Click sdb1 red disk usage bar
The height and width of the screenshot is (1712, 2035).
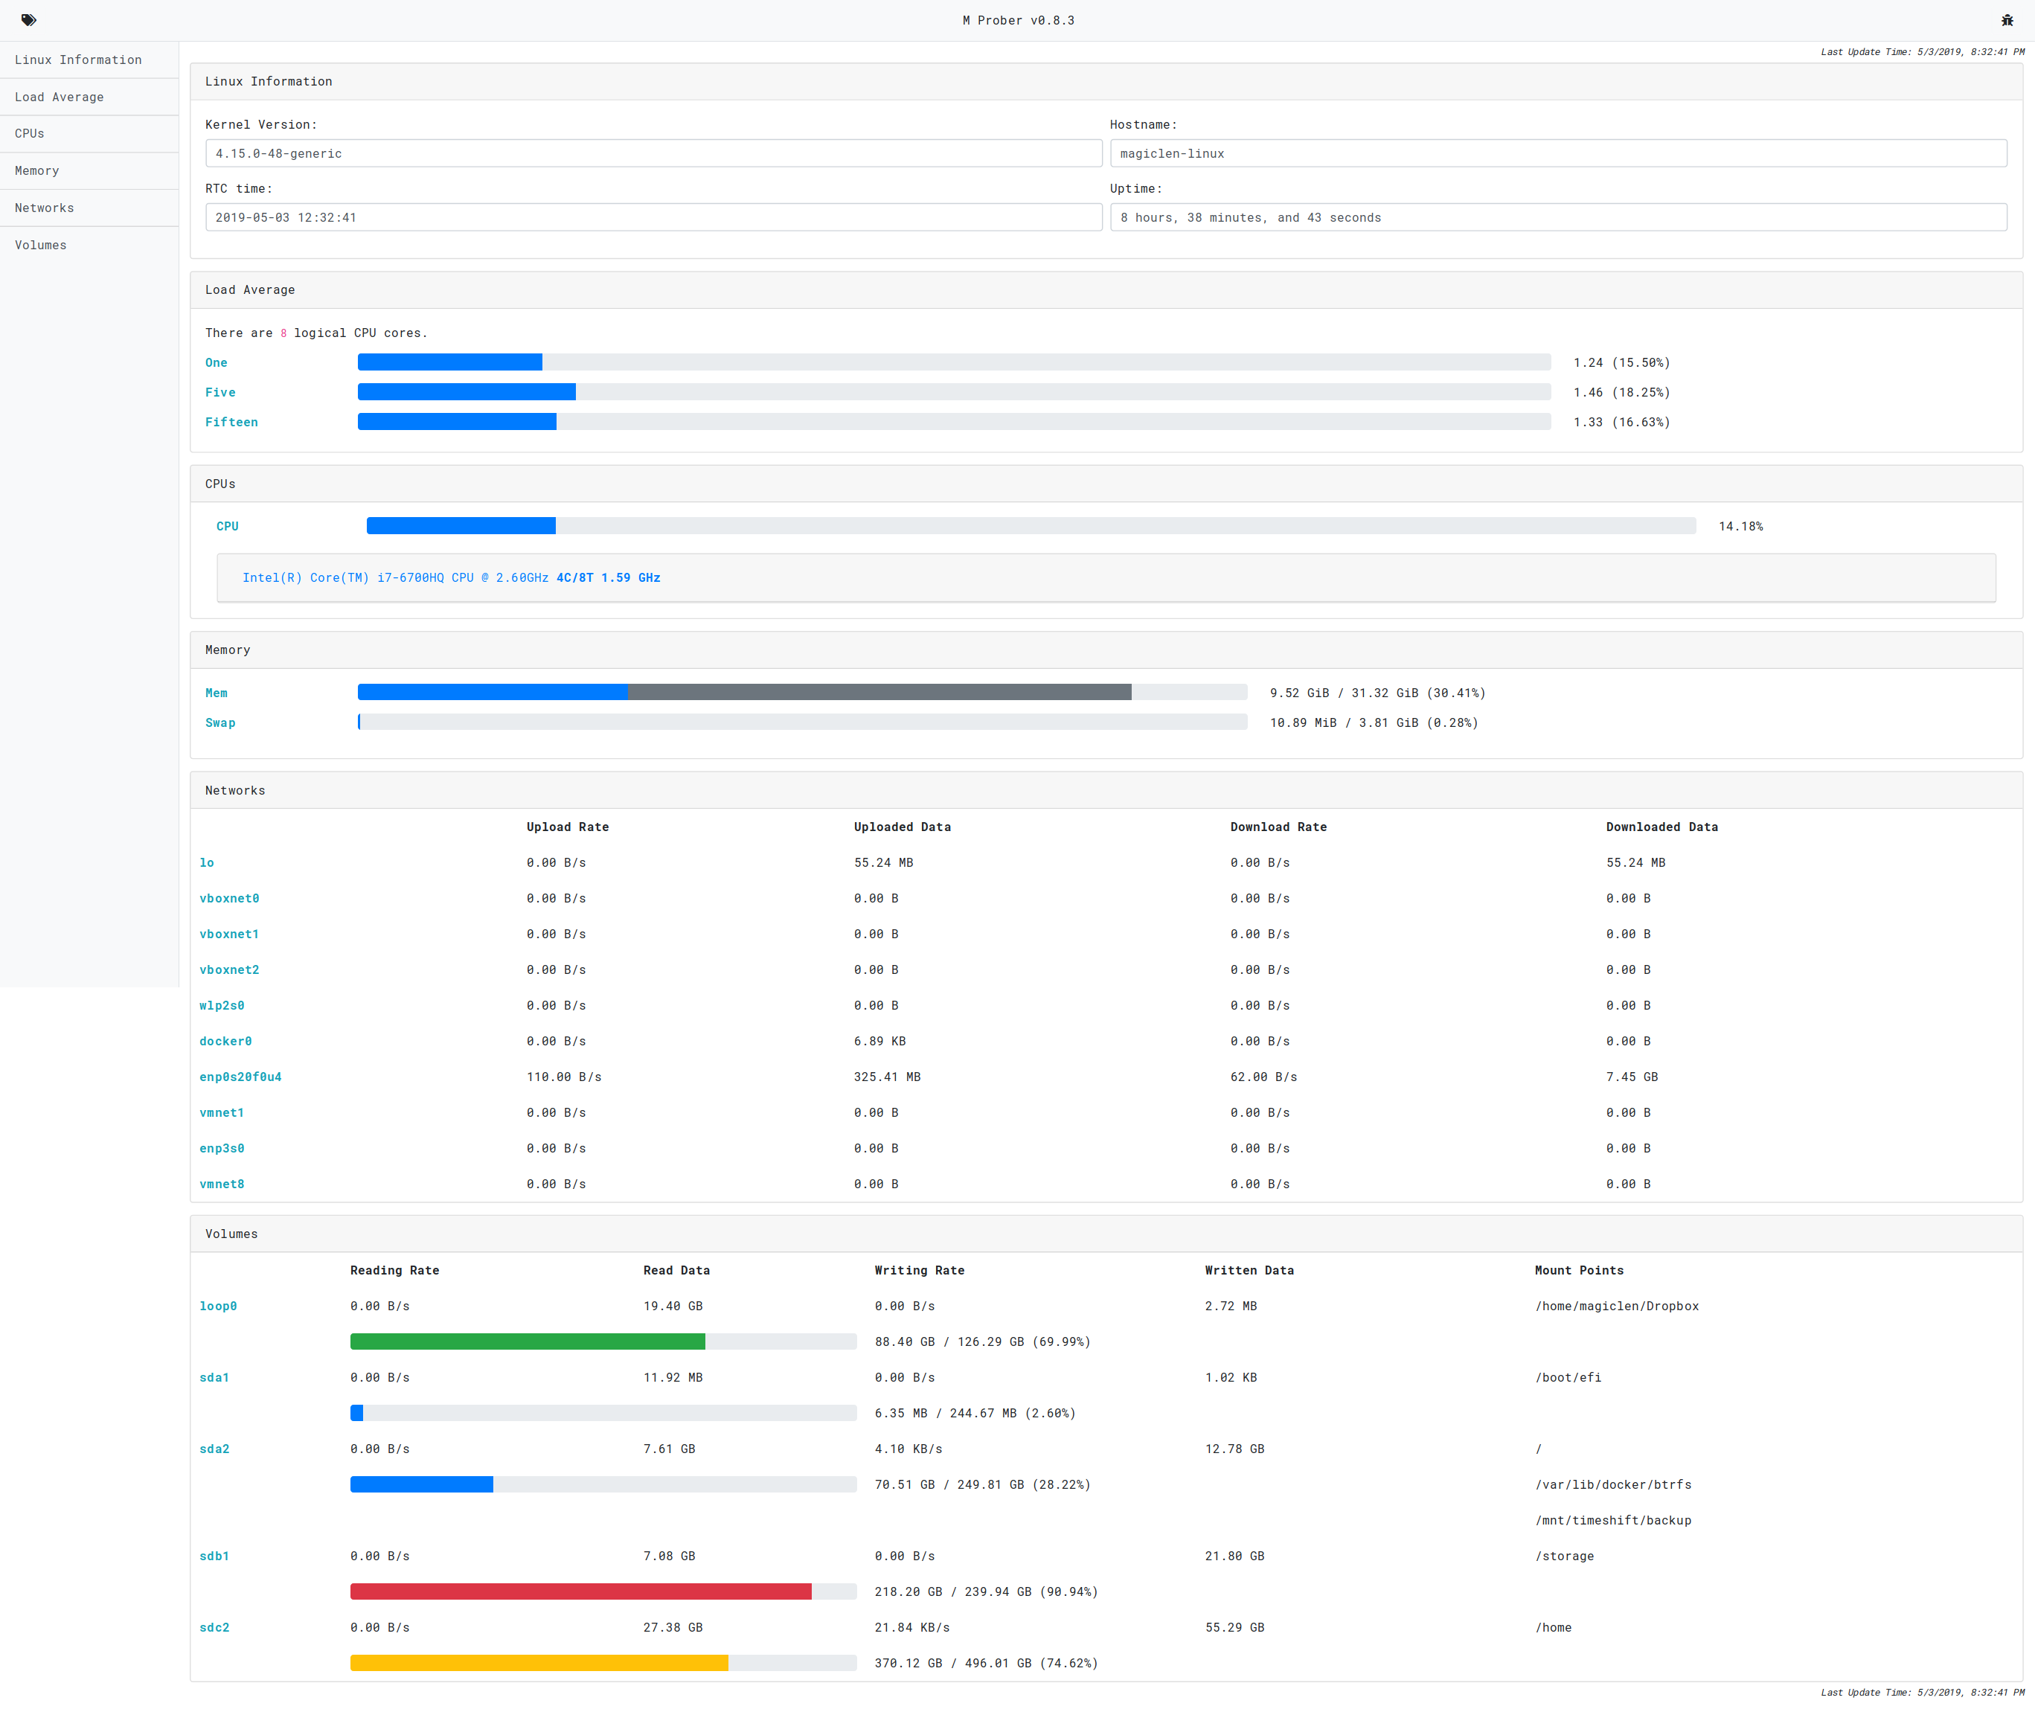[x=603, y=1591]
